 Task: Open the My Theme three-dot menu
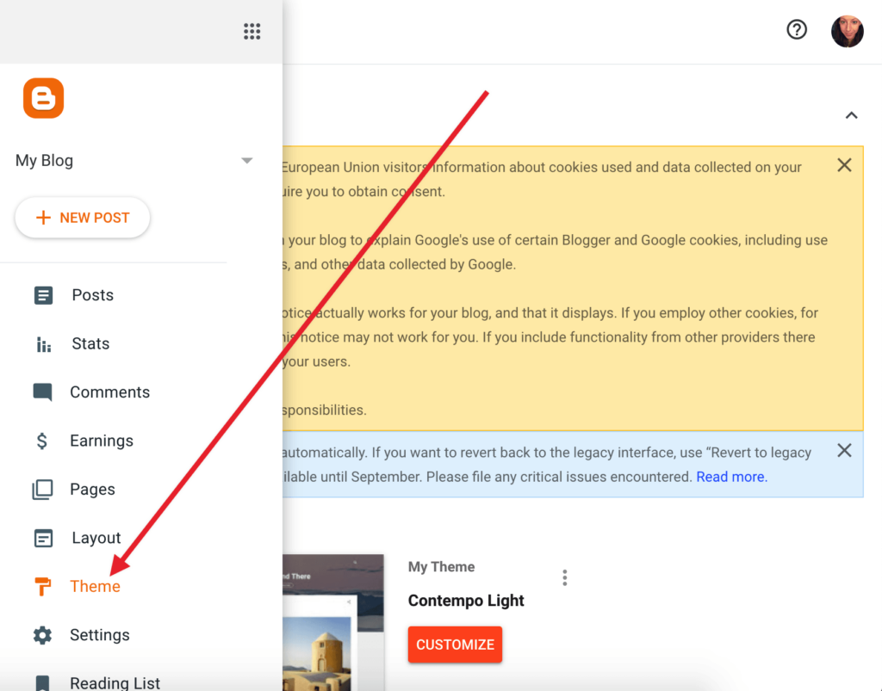click(564, 577)
